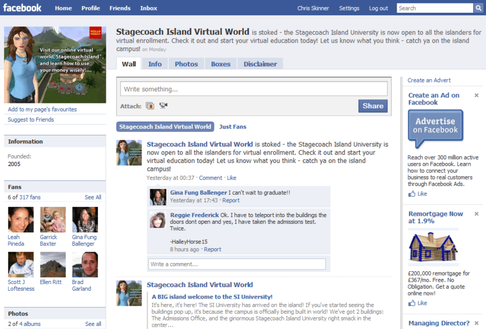Open Inbox in top navigation
The height and width of the screenshot is (329, 486).
pos(148,8)
